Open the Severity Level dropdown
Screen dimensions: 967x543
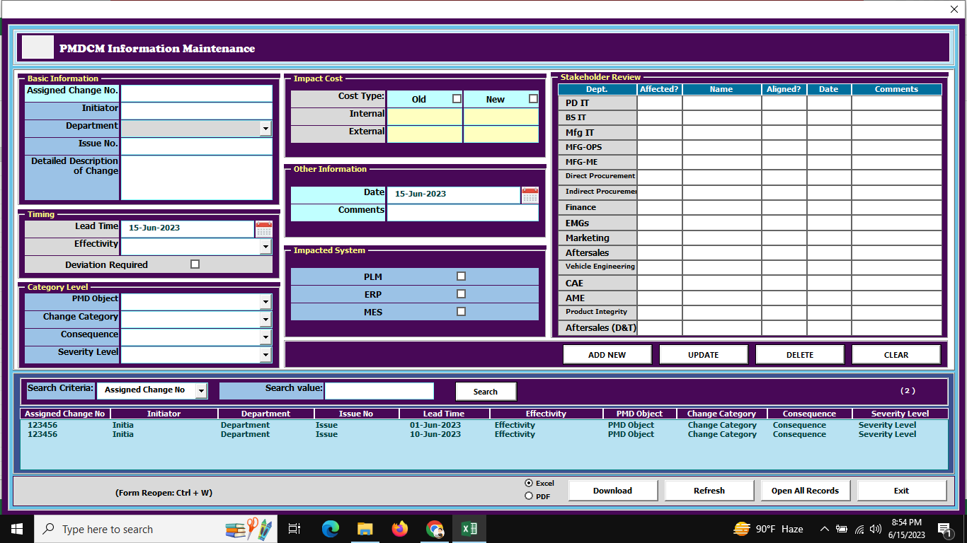click(x=265, y=355)
